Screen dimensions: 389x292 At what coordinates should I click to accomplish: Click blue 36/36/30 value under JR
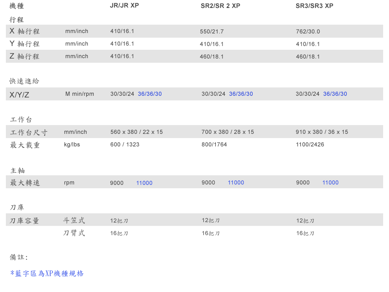150,94
